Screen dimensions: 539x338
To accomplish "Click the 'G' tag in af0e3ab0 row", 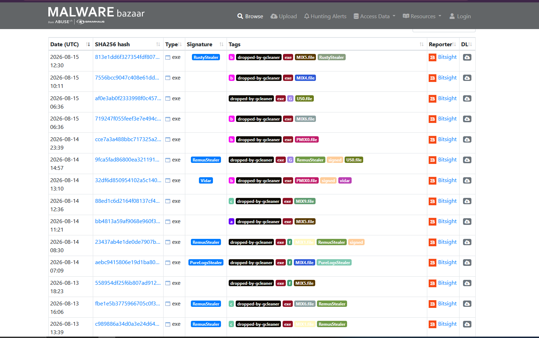I will click(x=290, y=99).
